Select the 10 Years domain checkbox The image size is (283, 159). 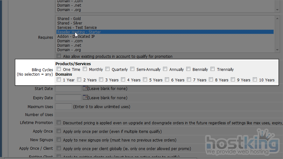(x=255, y=80)
